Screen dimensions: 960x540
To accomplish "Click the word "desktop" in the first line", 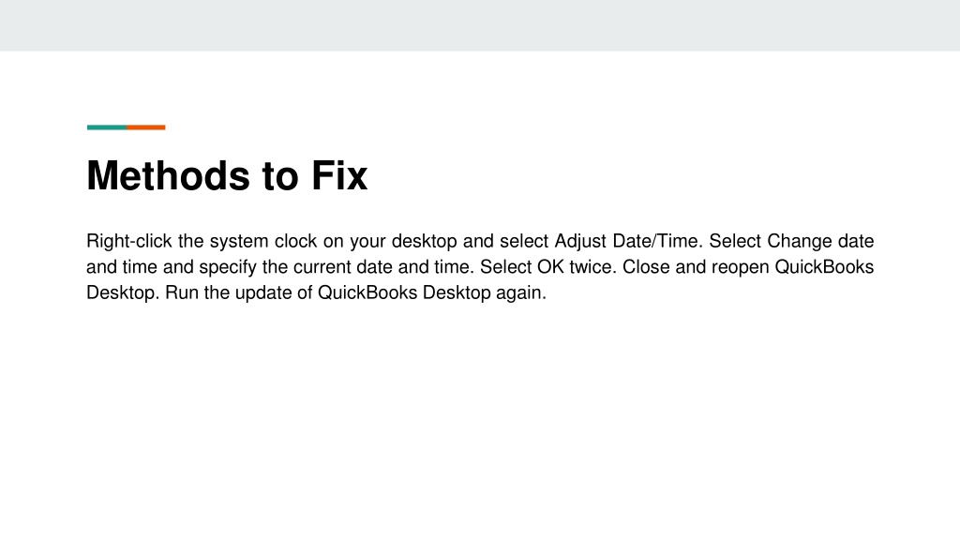I will point(425,241).
